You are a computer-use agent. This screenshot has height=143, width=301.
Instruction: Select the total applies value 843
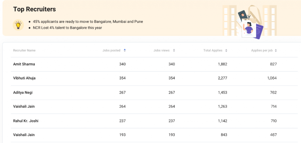tap(224, 135)
